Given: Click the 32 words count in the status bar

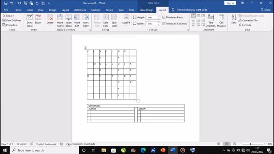Looking at the screenshot, I should tap(22, 144).
